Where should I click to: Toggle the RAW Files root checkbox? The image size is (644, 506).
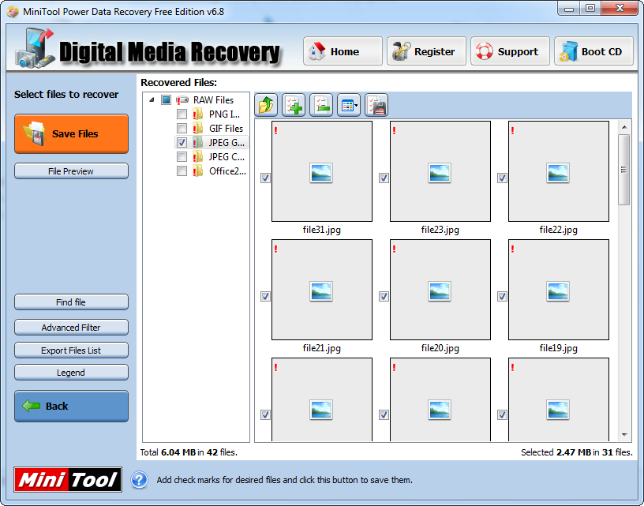pos(166,99)
